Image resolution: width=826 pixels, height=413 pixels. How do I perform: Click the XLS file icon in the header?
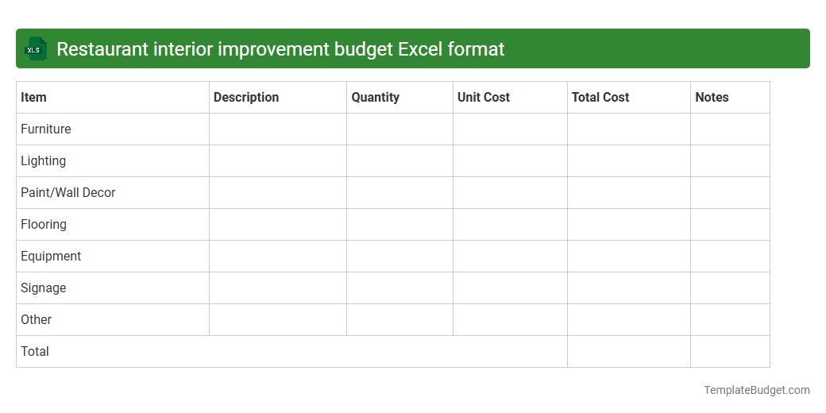click(x=35, y=49)
